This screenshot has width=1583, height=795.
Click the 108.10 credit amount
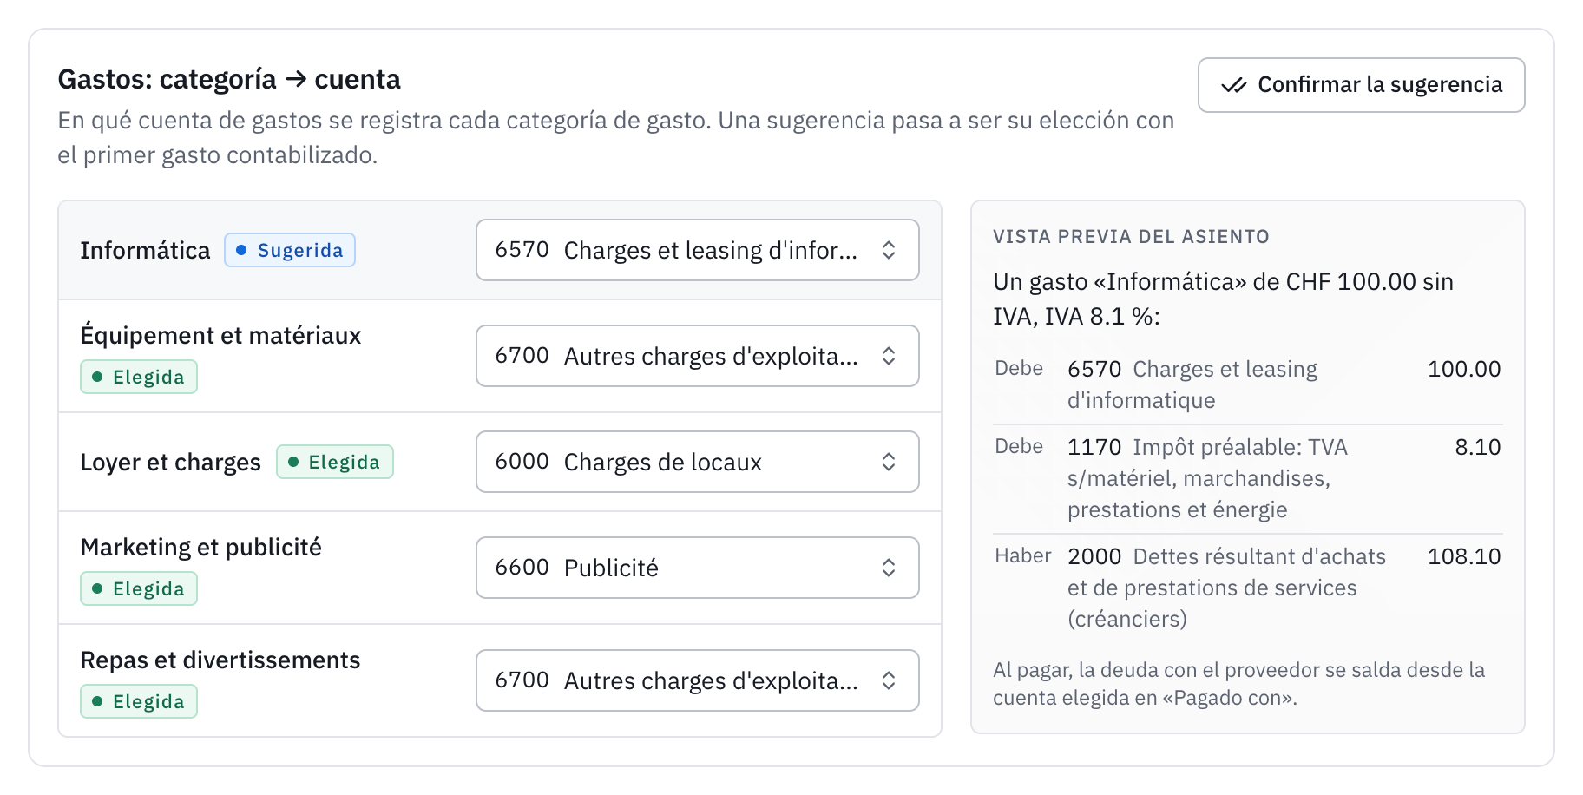pos(1464,556)
